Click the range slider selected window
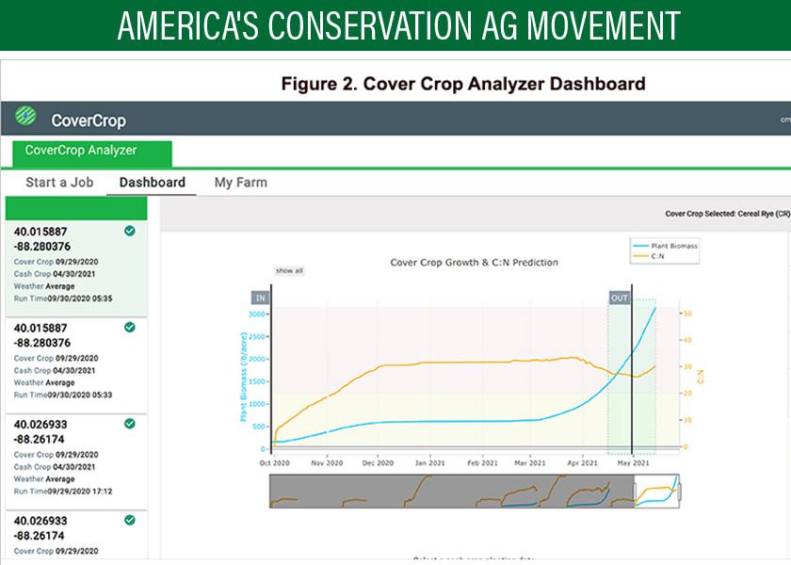The image size is (791, 565). coord(656,491)
